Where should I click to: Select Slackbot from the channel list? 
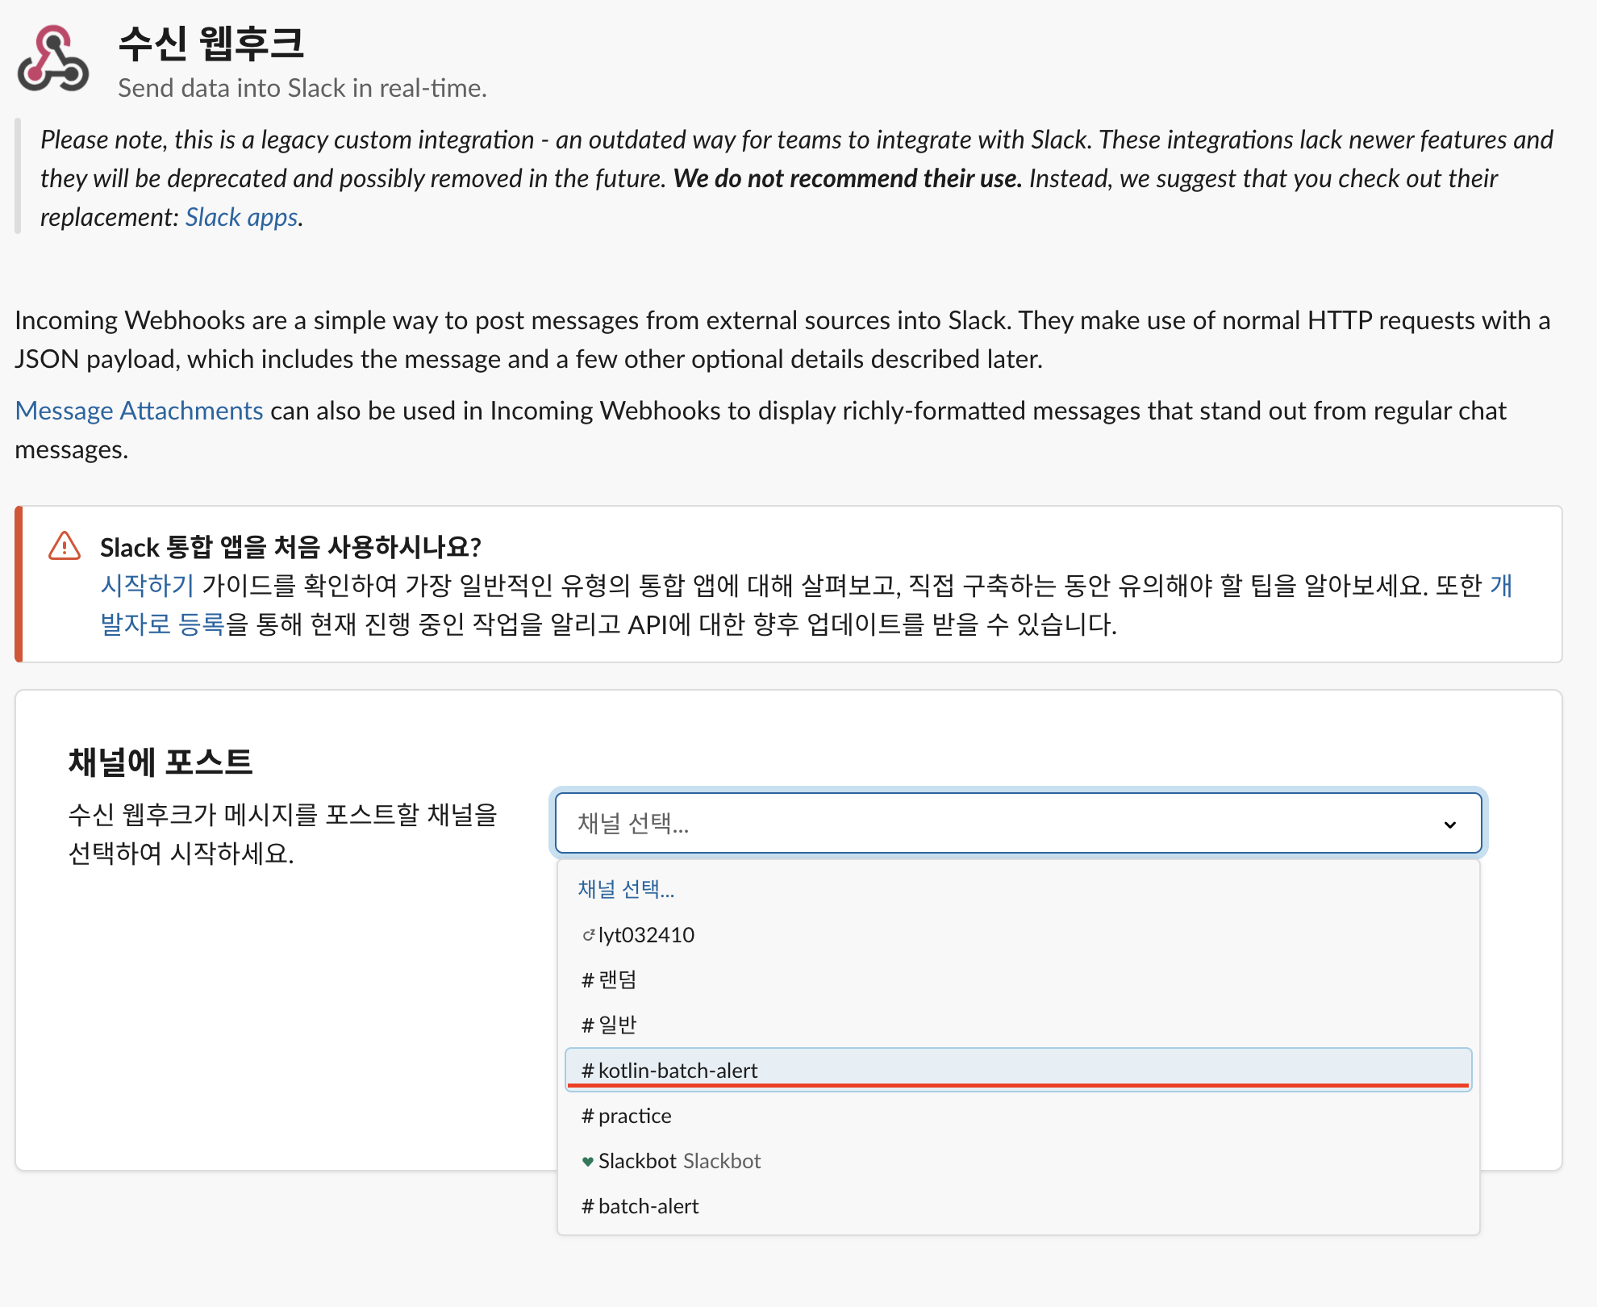[x=637, y=1161]
